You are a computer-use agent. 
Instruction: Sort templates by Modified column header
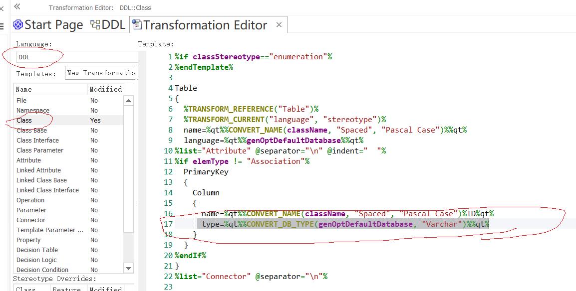[x=105, y=89]
